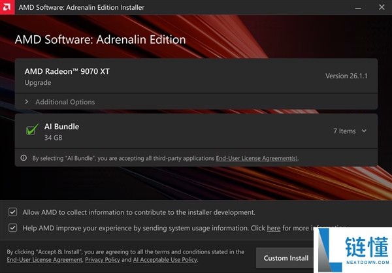Open the Privacy Policy link
392x273 pixels.
(103, 260)
